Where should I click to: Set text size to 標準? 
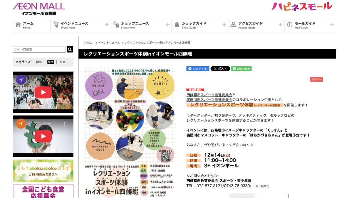50,62
